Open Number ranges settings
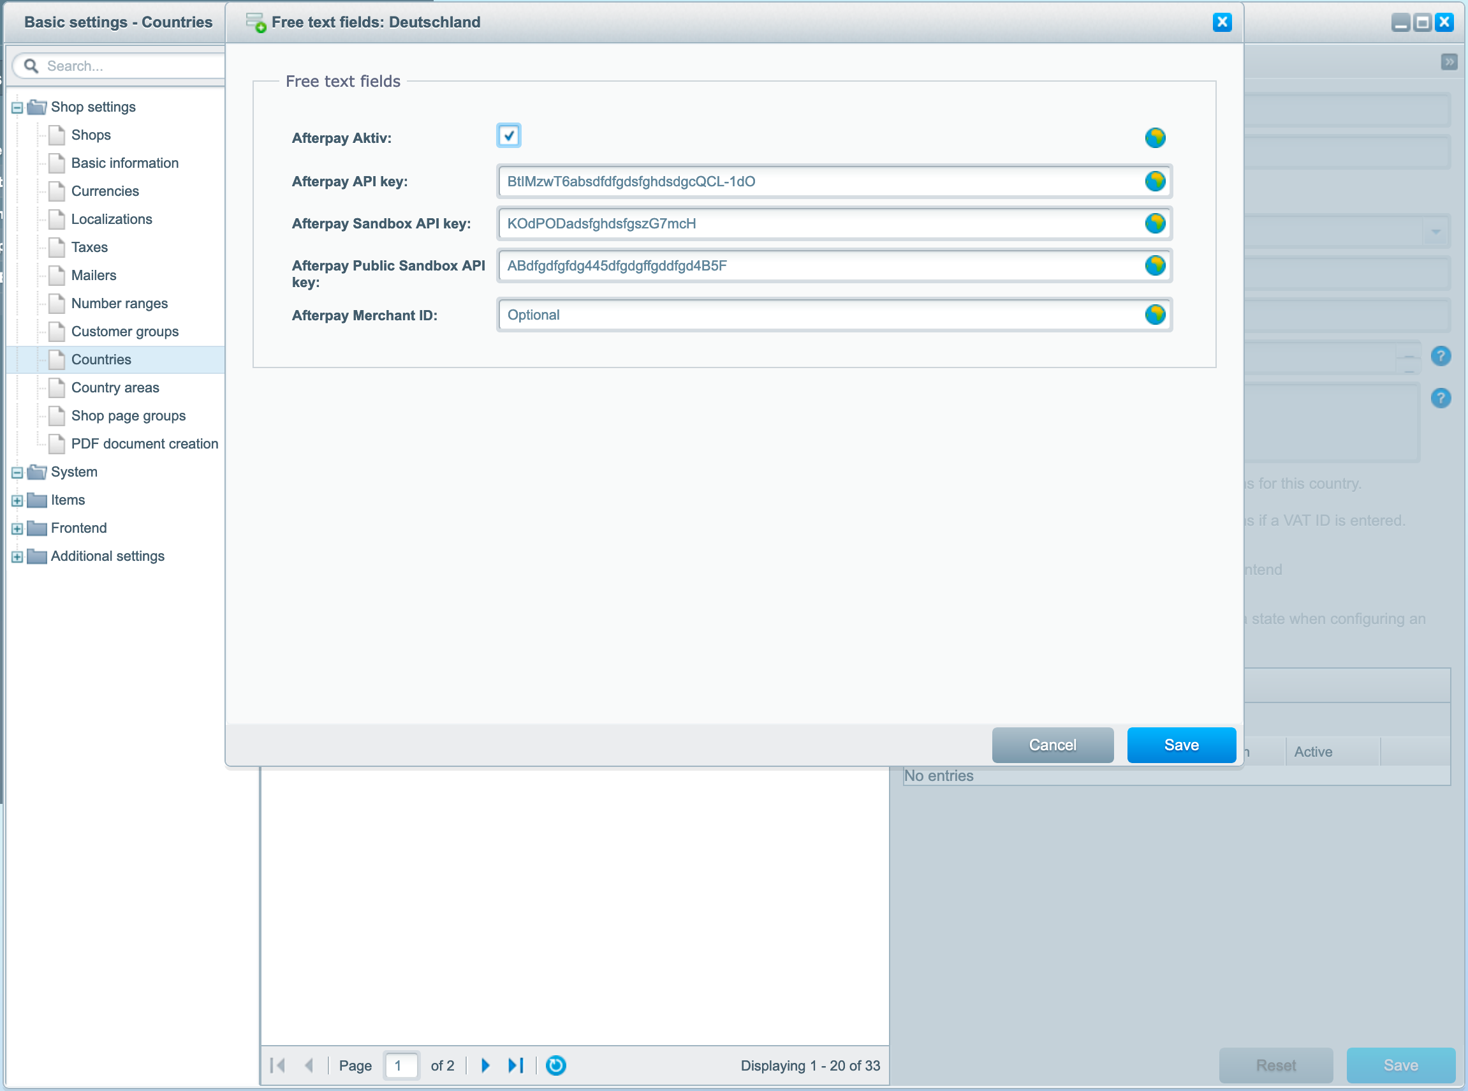This screenshot has width=1468, height=1091. click(x=119, y=303)
